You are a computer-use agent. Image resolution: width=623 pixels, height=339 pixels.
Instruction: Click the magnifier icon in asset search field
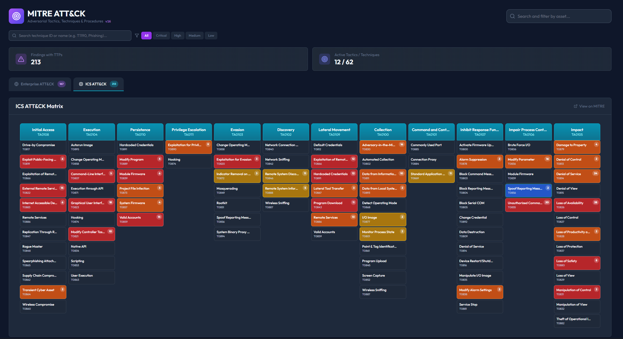[x=512, y=16]
